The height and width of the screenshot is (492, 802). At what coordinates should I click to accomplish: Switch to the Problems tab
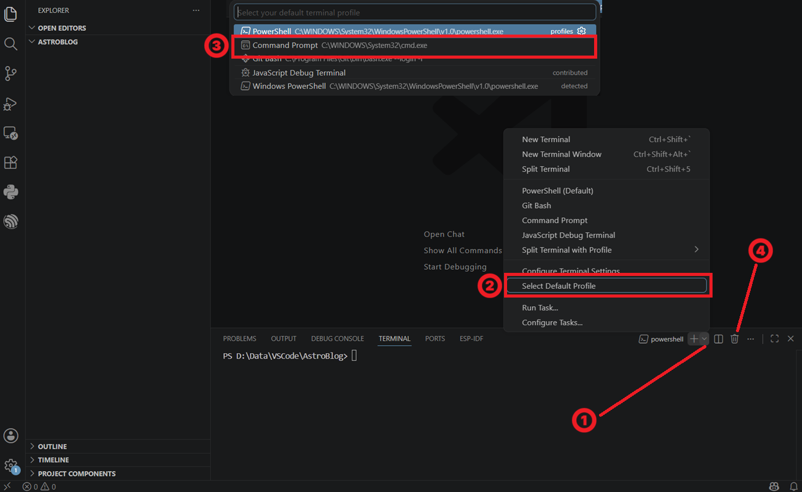[239, 339]
